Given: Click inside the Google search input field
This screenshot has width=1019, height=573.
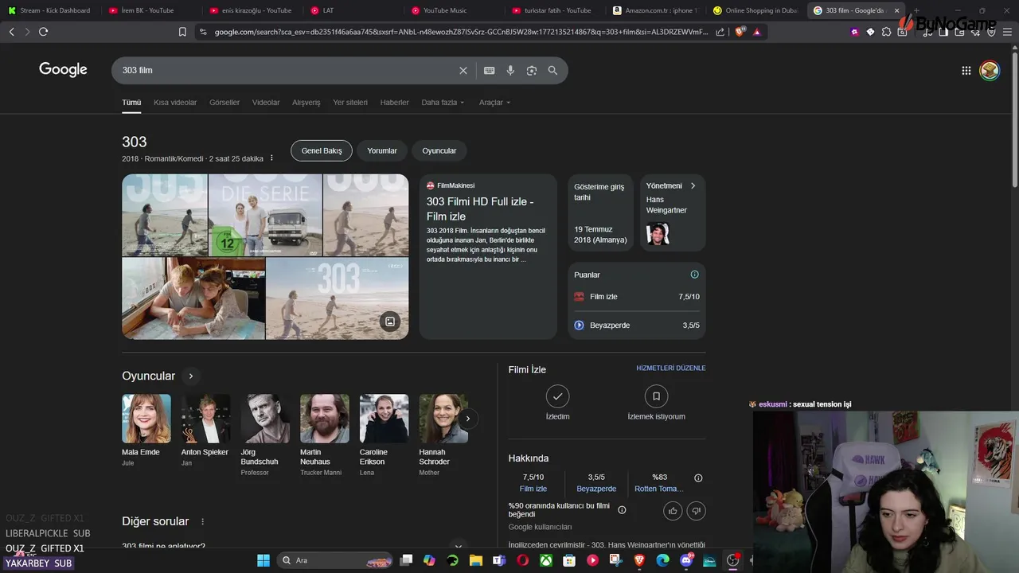Looking at the screenshot, I should click(287, 70).
